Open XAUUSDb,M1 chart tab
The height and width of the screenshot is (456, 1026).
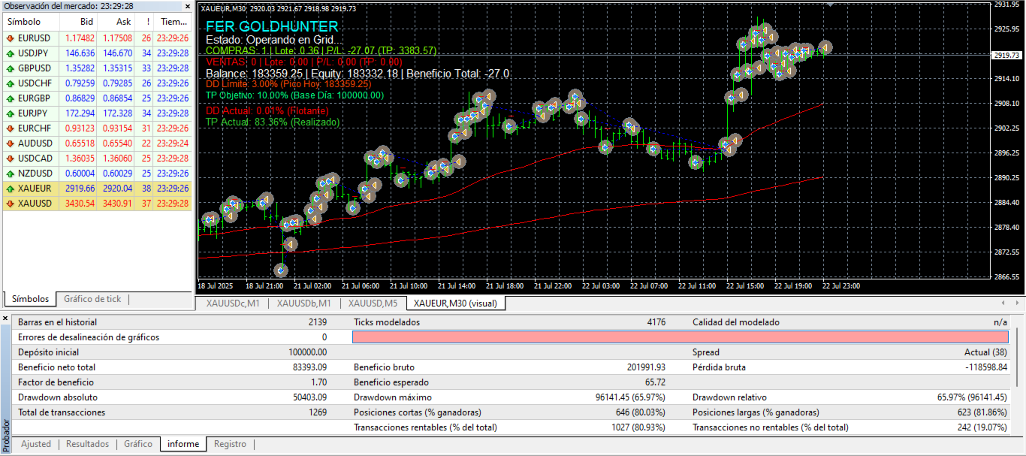[x=303, y=303]
